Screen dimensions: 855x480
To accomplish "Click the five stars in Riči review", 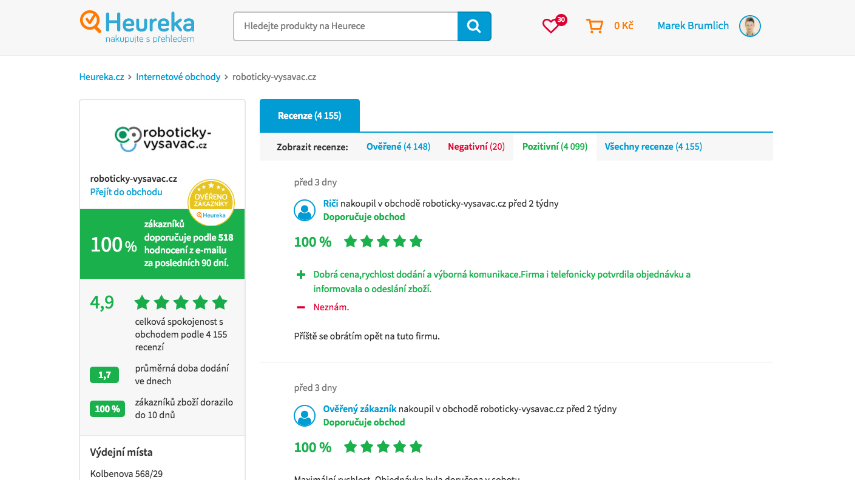I will (x=383, y=242).
